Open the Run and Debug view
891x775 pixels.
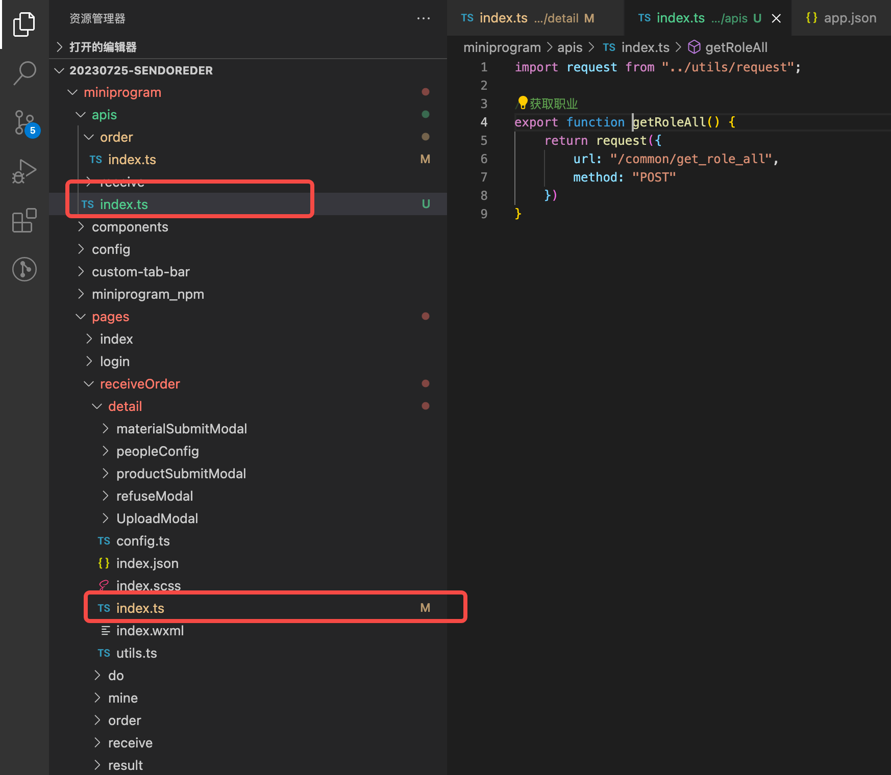(x=24, y=171)
